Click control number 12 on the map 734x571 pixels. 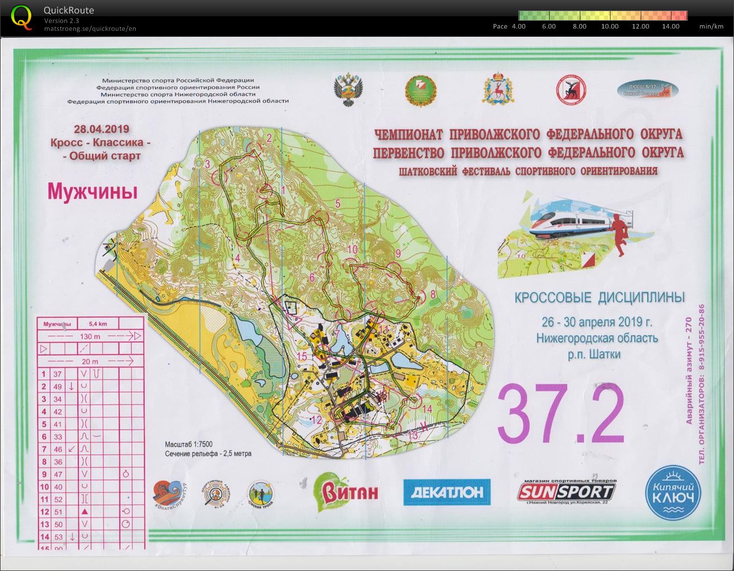[x=316, y=420]
